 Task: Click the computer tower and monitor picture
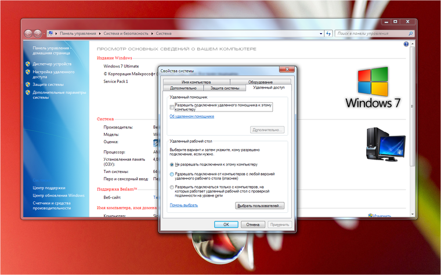pyautogui.click(x=386, y=144)
